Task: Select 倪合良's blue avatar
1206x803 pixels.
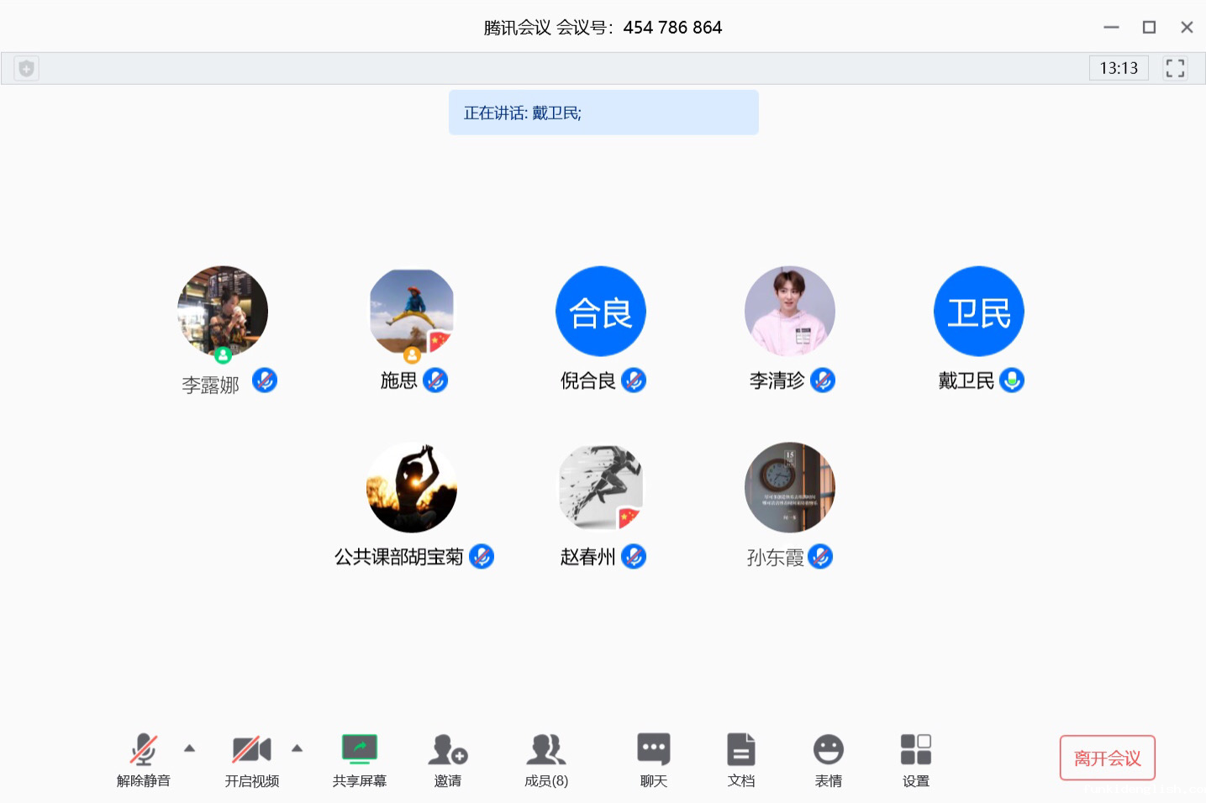Action: pyautogui.click(x=600, y=312)
